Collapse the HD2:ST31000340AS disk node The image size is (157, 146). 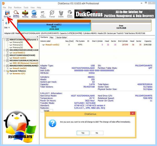pyautogui.click(x=4, y=55)
